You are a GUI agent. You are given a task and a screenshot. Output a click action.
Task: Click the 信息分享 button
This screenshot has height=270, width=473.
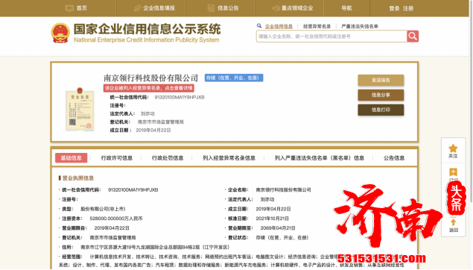pos(381,95)
